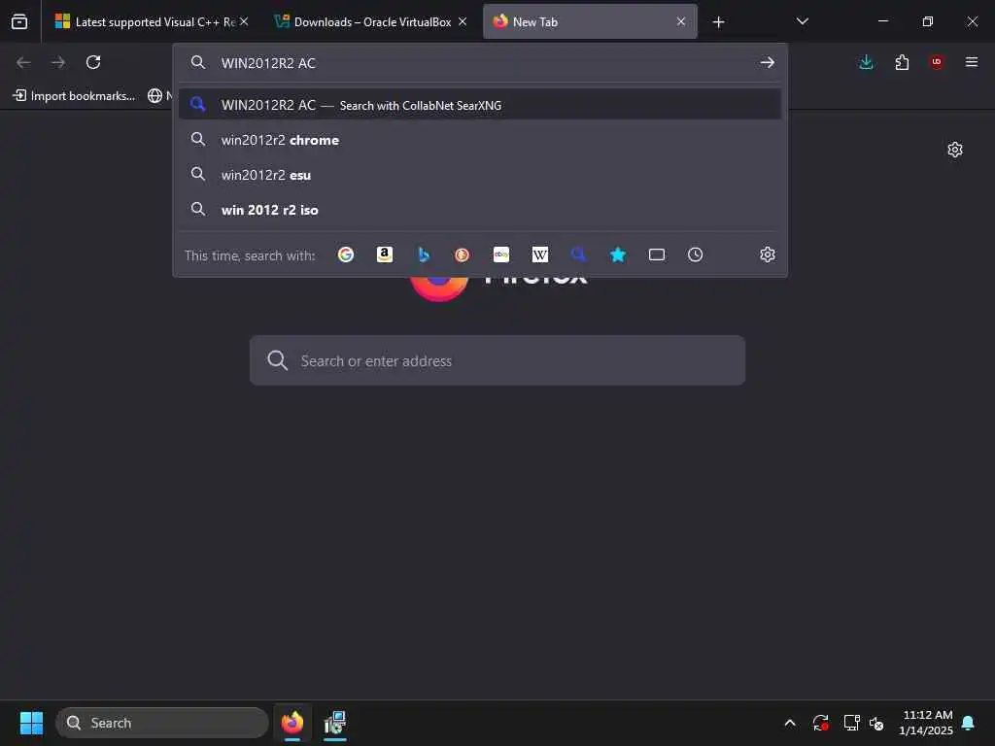Reload the current page
995x746 pixels.
click(x=93, y=62)
